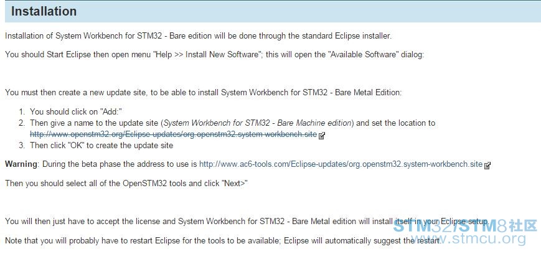Click list item 'Then click "OK" to create the update site'
Image resolution: width=541 pixels, height=254 pixels.
[x=101, y=145]
